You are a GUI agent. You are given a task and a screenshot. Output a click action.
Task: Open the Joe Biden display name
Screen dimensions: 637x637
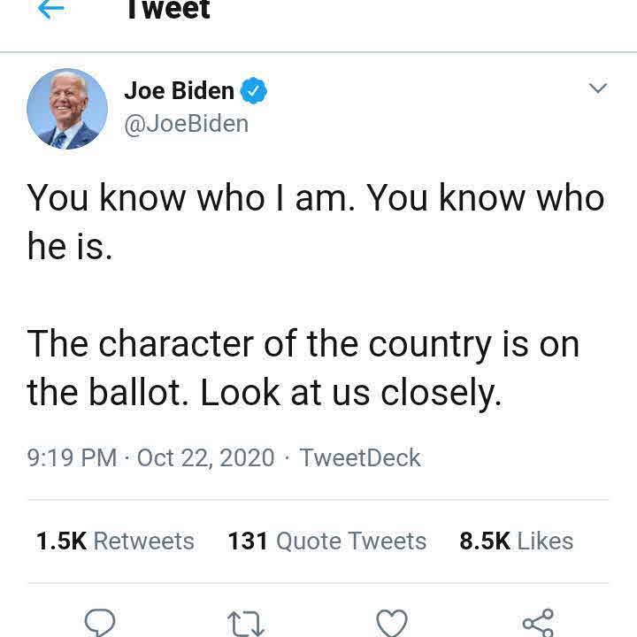[179, 90]
